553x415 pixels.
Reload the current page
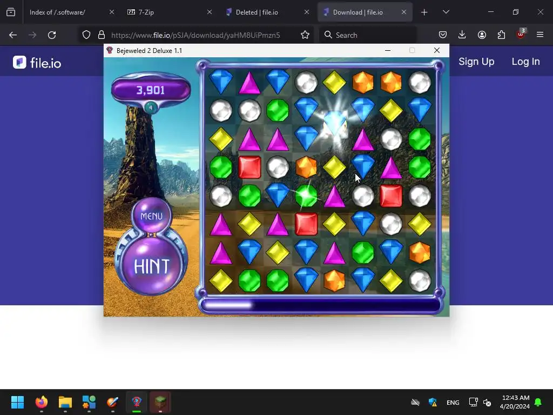[52, 35]
